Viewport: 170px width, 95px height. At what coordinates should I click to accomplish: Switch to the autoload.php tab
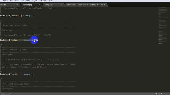tap(31, 5)
